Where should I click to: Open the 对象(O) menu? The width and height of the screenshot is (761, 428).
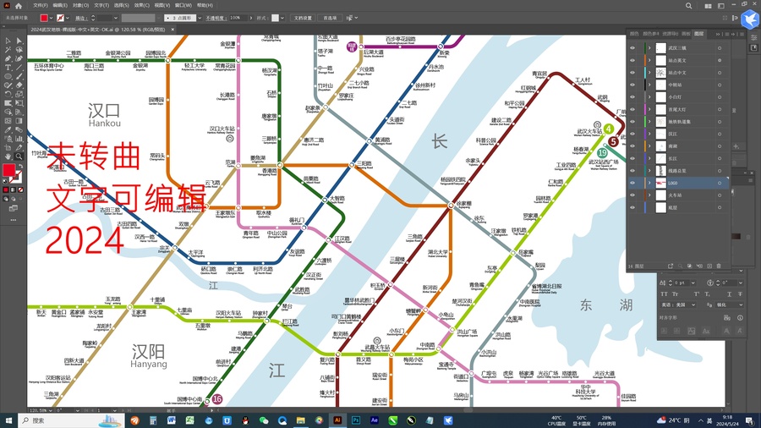(80, 5)
